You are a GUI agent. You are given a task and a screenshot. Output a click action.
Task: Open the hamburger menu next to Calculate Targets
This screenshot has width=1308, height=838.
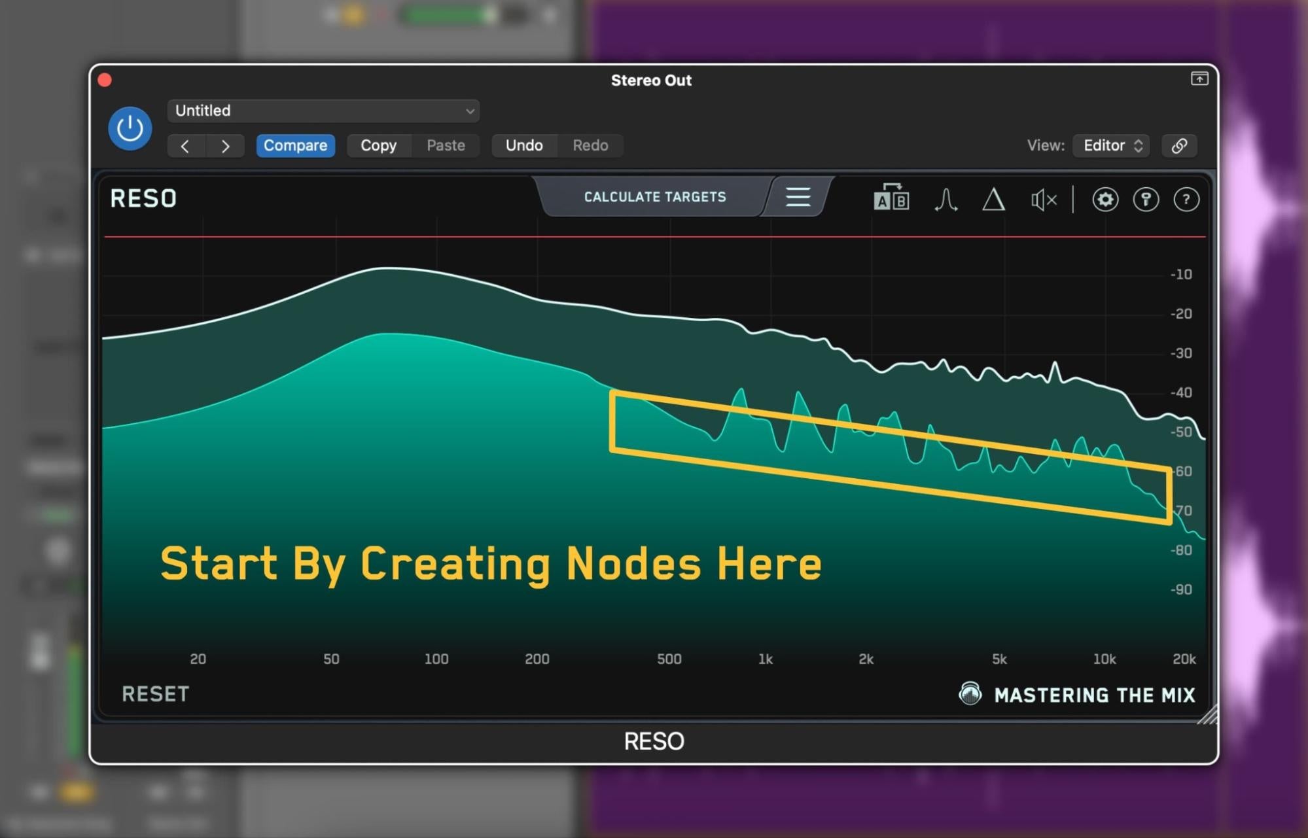coord(798,197)
